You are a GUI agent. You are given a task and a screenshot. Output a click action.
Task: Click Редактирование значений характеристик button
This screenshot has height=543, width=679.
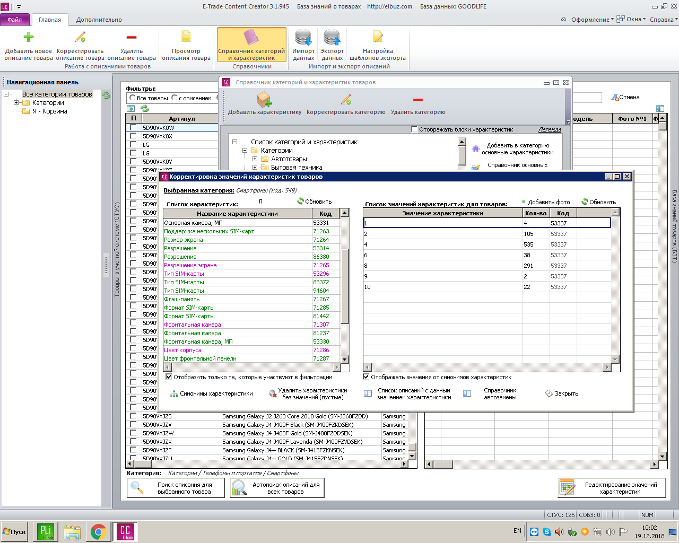click(612, 488)
